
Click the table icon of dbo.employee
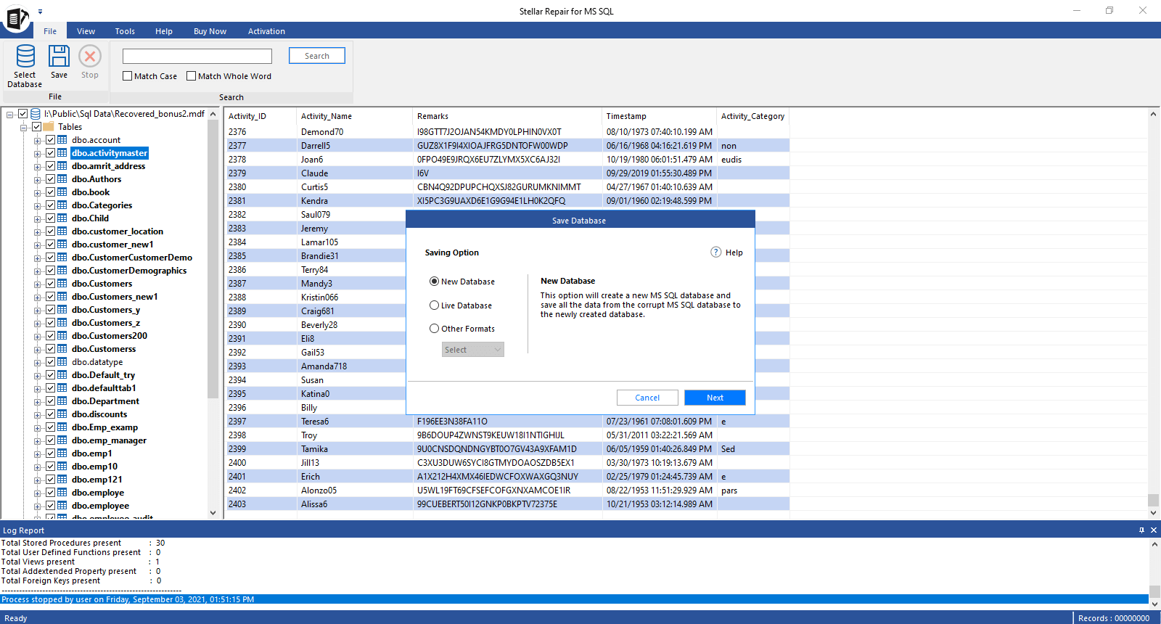[62, 506]
